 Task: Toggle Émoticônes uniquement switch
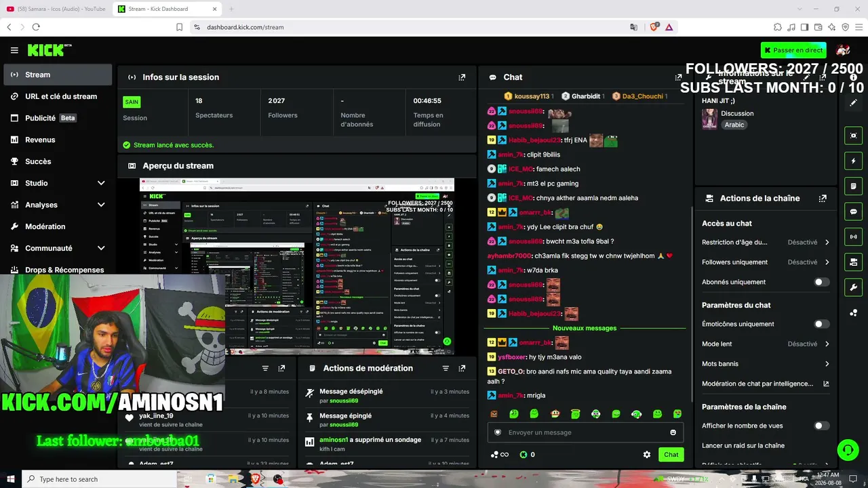tap(821, 324)
